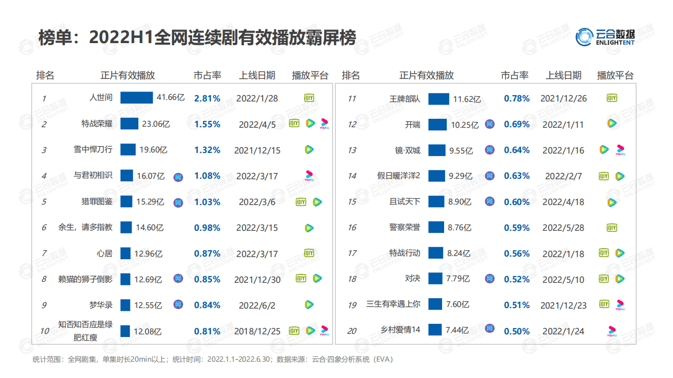673x378 pixels.
Task: Click the 网 badge beside 猎罪图鉴
Action: click(x=178, y=201)
